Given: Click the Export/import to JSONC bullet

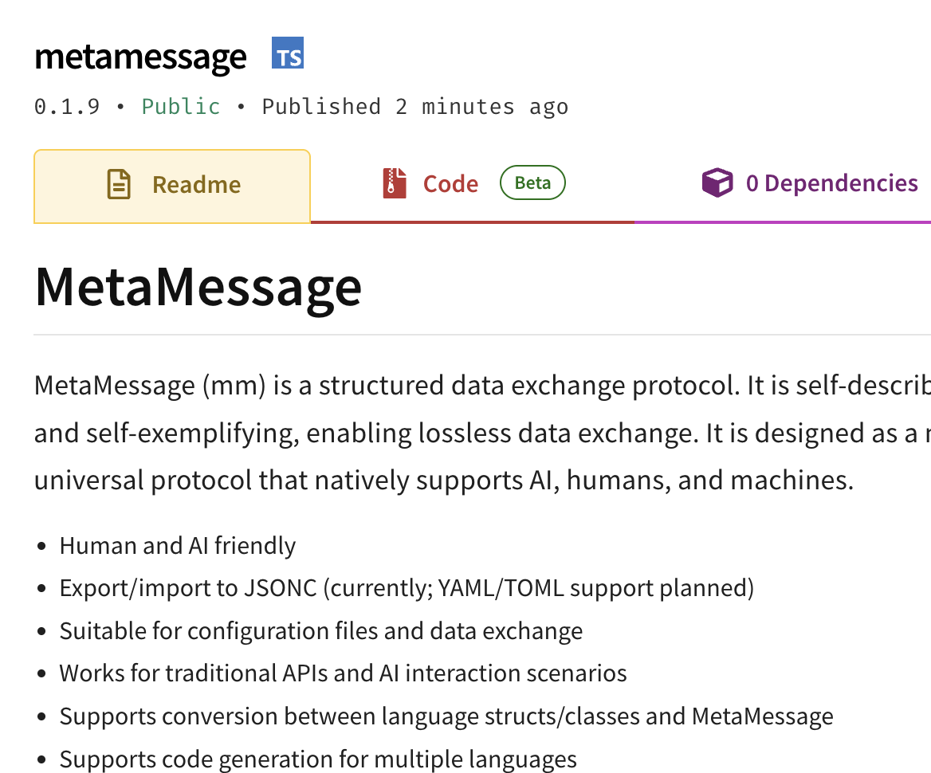Looking at the screenshot, I should [x=407, y=588].
